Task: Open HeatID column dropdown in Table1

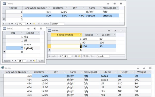Action: (21, 8)
